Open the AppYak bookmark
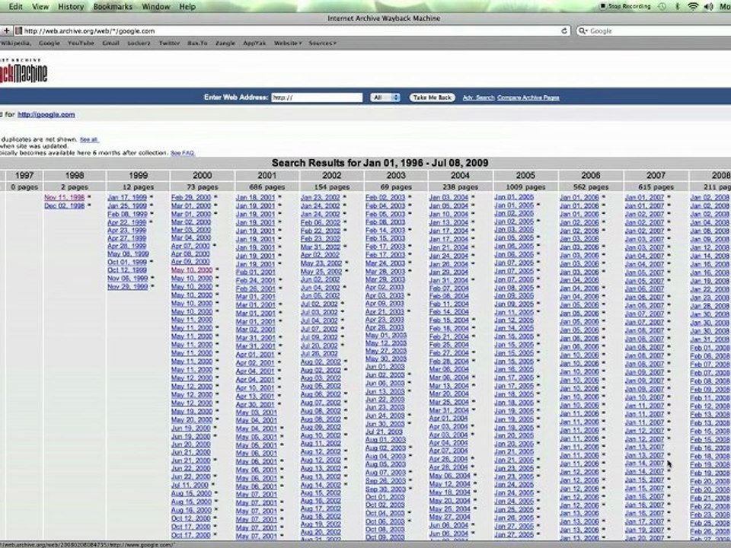 (254, 43)
